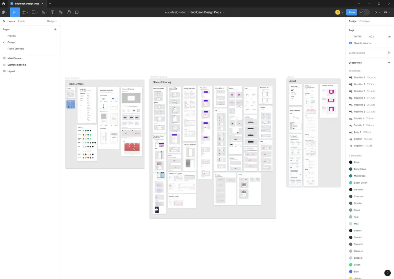This screenshot has height=279, width=394.
Task: Select the Hand tool
Action: tap(69, 12)
